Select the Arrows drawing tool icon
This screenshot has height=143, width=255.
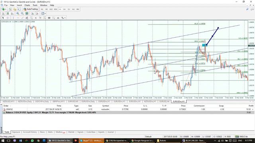[63, 18]
